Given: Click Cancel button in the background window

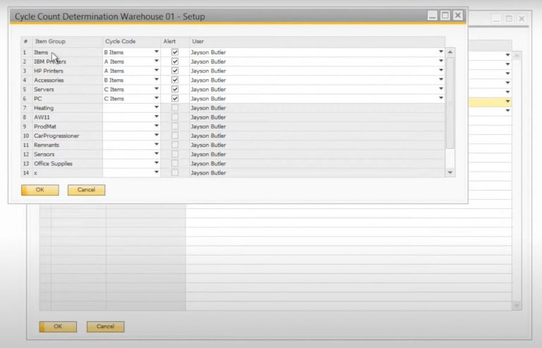Looking at the screenshot, I should [105, 327].
